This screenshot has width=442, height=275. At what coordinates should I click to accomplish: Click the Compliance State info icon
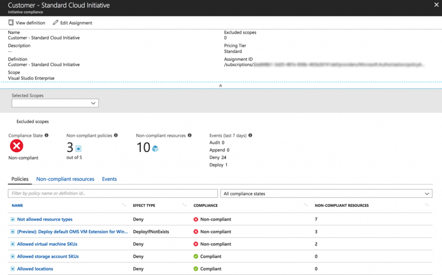[47, 136]
